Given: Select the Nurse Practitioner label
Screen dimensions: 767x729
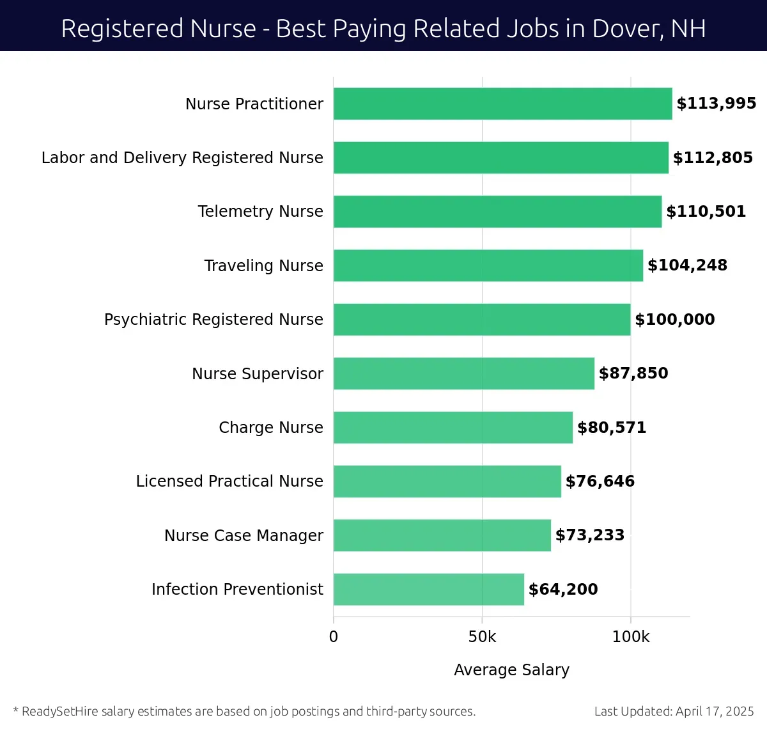Looking at the screenshot, I should [254, 104].
